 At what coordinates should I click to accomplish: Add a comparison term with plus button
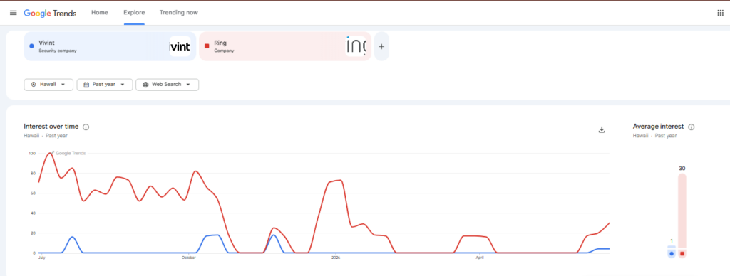(x=382, y=46)
